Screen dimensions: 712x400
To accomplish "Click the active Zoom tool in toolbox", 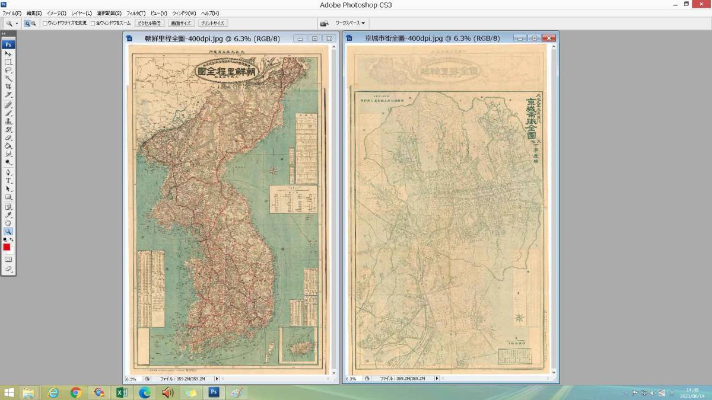I will tap(8, 231).
